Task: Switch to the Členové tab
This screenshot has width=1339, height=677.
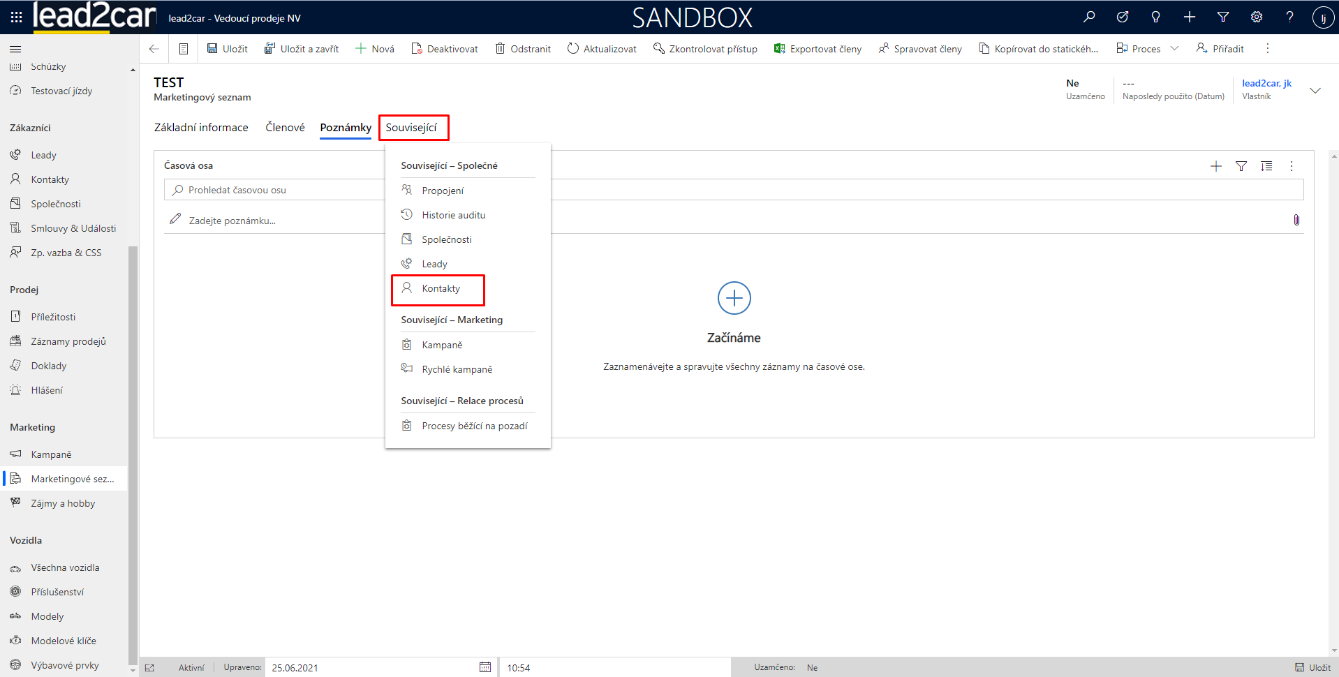Action: point(285,128)
